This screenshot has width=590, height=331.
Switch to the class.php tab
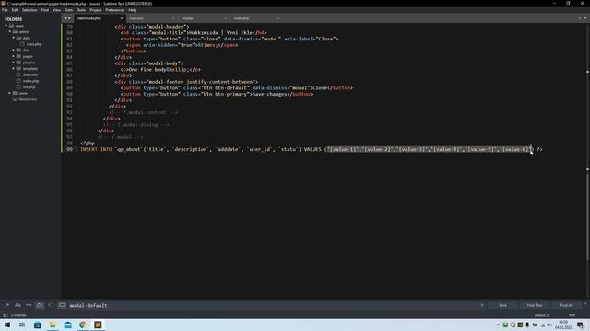[151, 18]
